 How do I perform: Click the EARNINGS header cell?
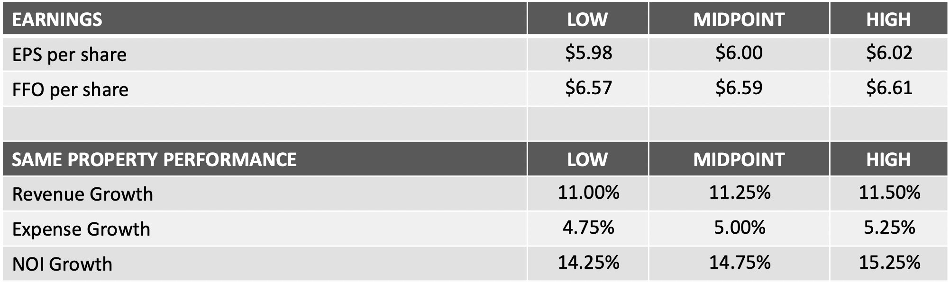point(57,19)
